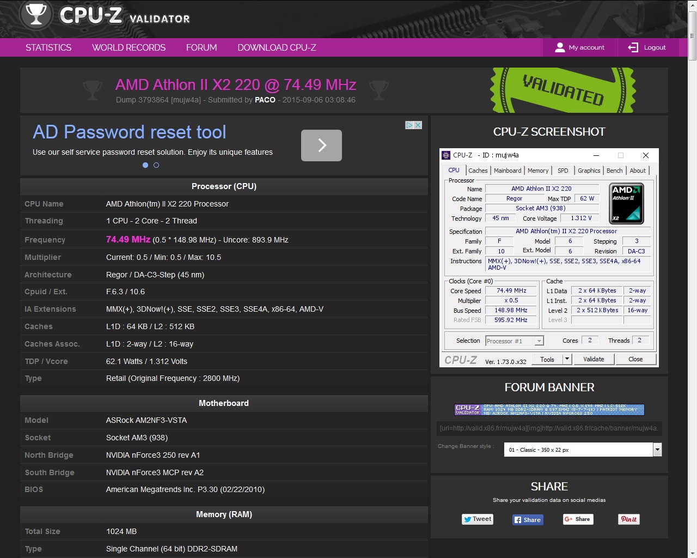Viewport: 697px width, 558px height.
Task: Click minimize icon in CPU-Z screenshot window
Action: click(x=596, y=155)
